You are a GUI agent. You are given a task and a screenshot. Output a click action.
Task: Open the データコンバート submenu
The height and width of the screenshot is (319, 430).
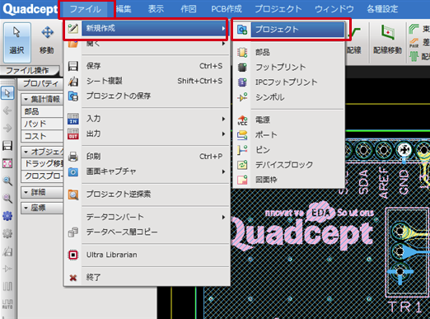point(147,217)
